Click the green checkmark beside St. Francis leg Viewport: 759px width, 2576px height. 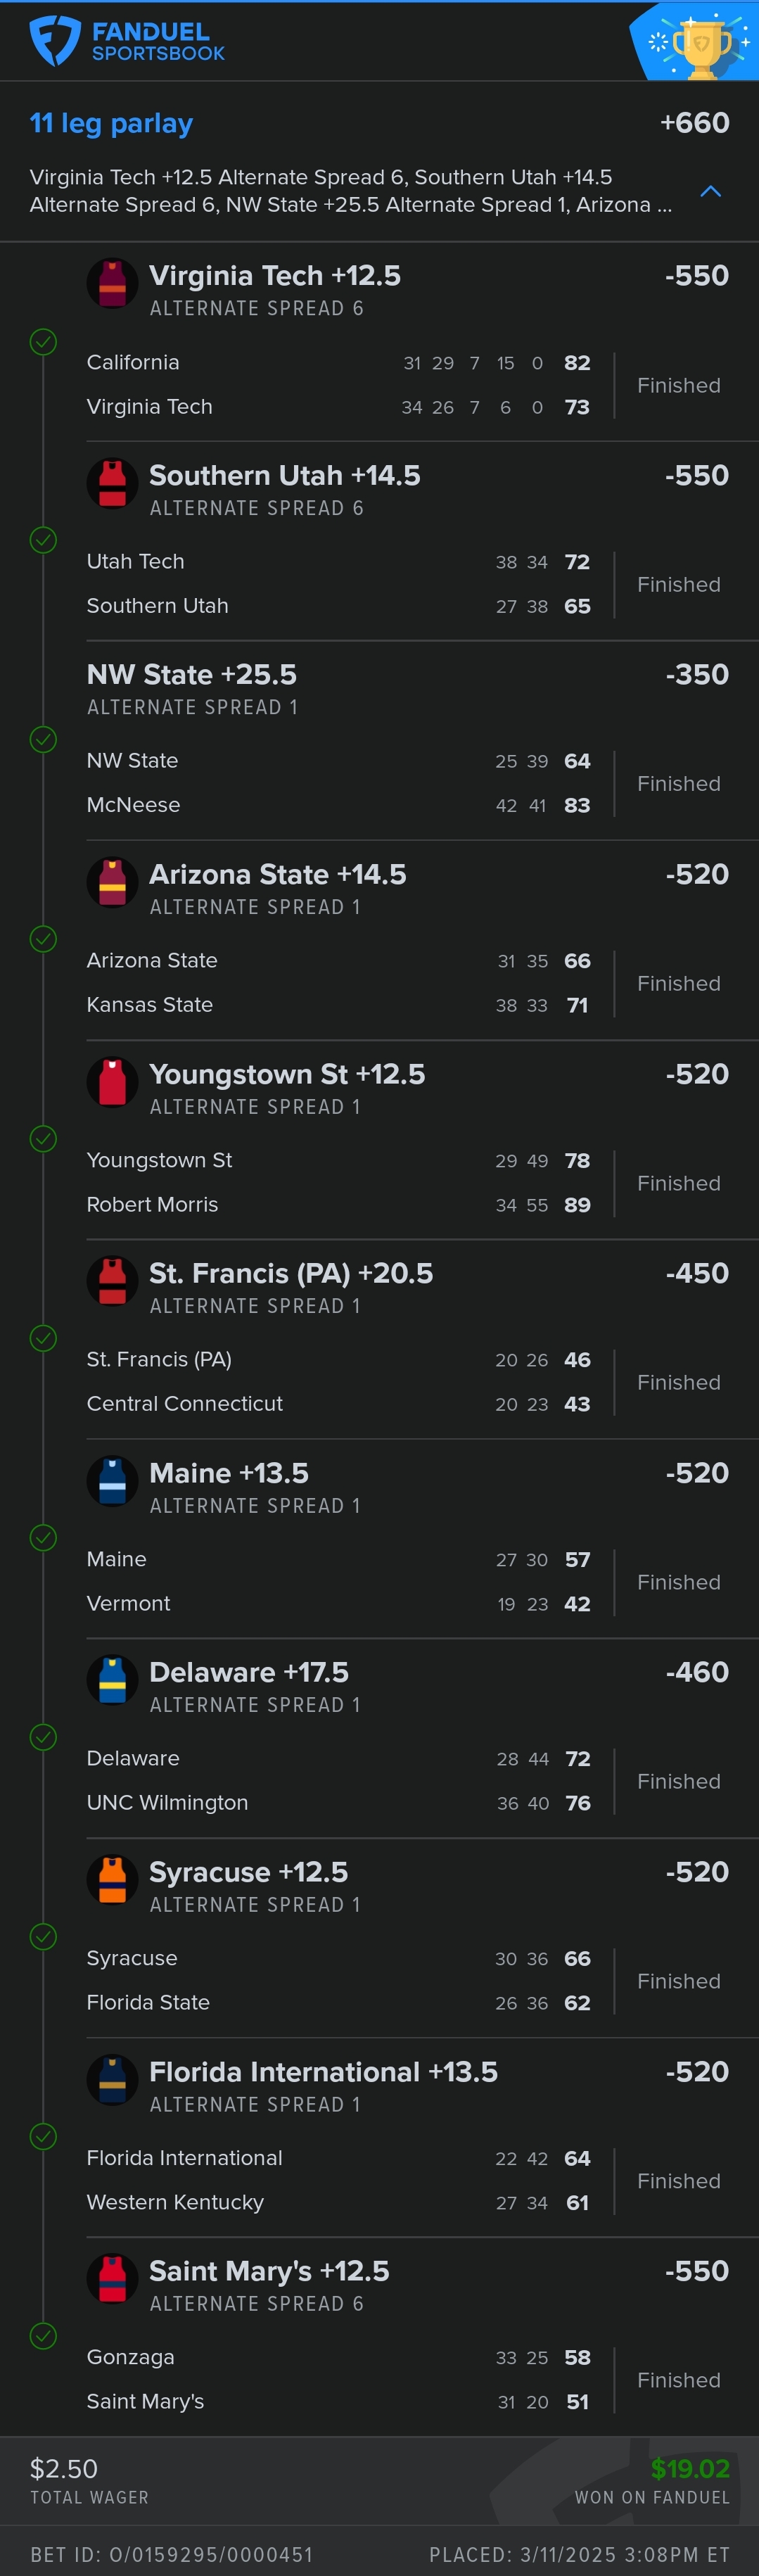coord(43,1338)
